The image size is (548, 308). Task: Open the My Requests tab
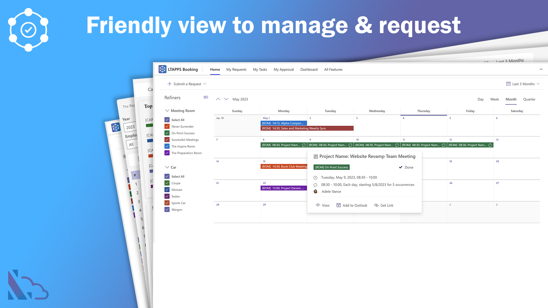click(x=236, y=70)
